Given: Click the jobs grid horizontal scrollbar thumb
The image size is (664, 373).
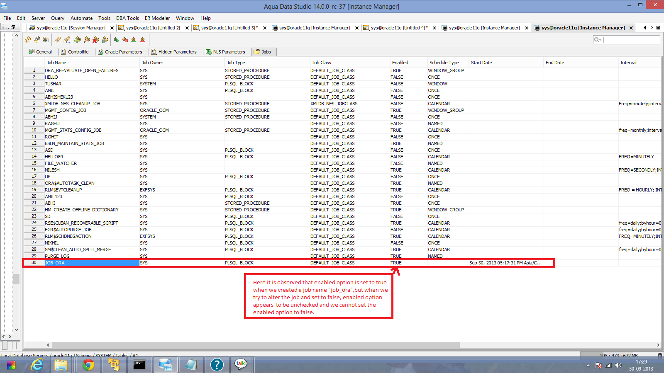Looking at the screenshot, I should tap(256, 345).
